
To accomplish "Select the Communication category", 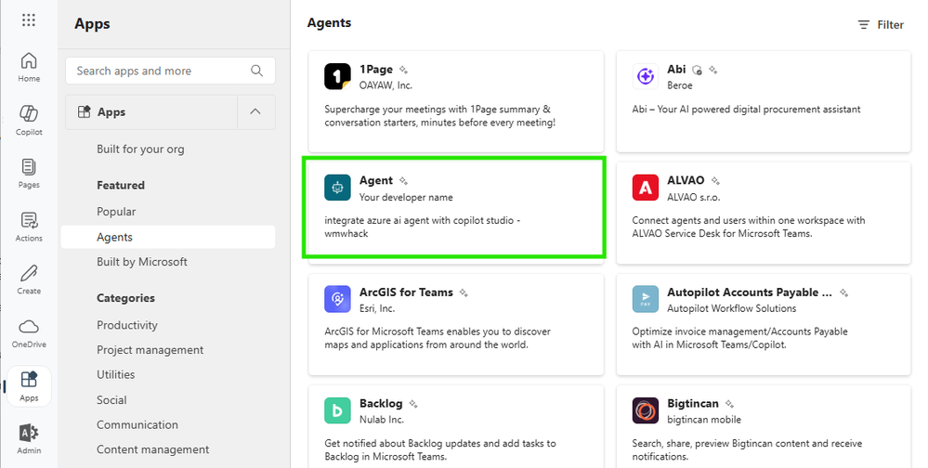I will (x=137, y=424).
